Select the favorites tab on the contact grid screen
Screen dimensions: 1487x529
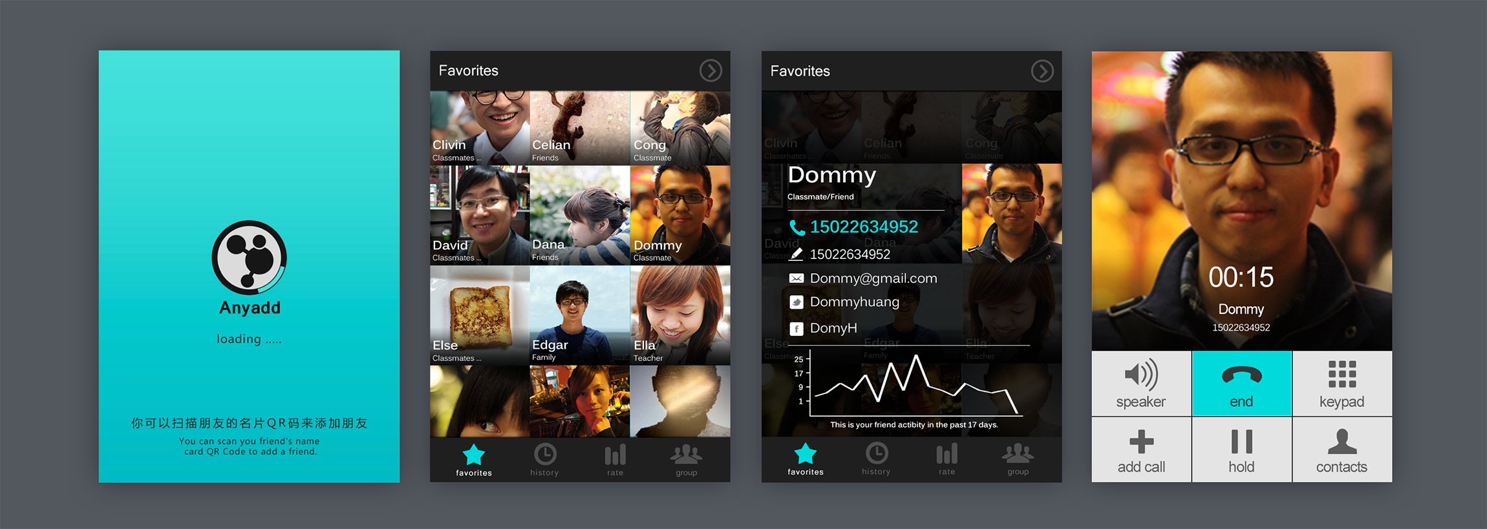tap(474, 460)
